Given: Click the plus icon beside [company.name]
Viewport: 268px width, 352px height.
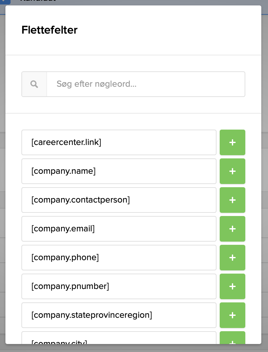Looking at the screenshot, I should pyautogui.click(x=233, y=171).
